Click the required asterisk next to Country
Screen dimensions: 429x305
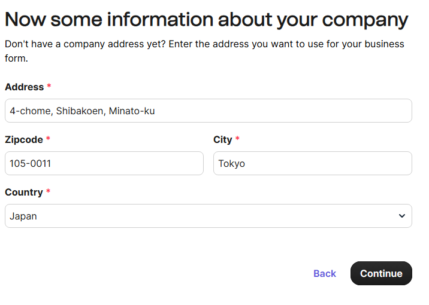(x=48, y=192)
